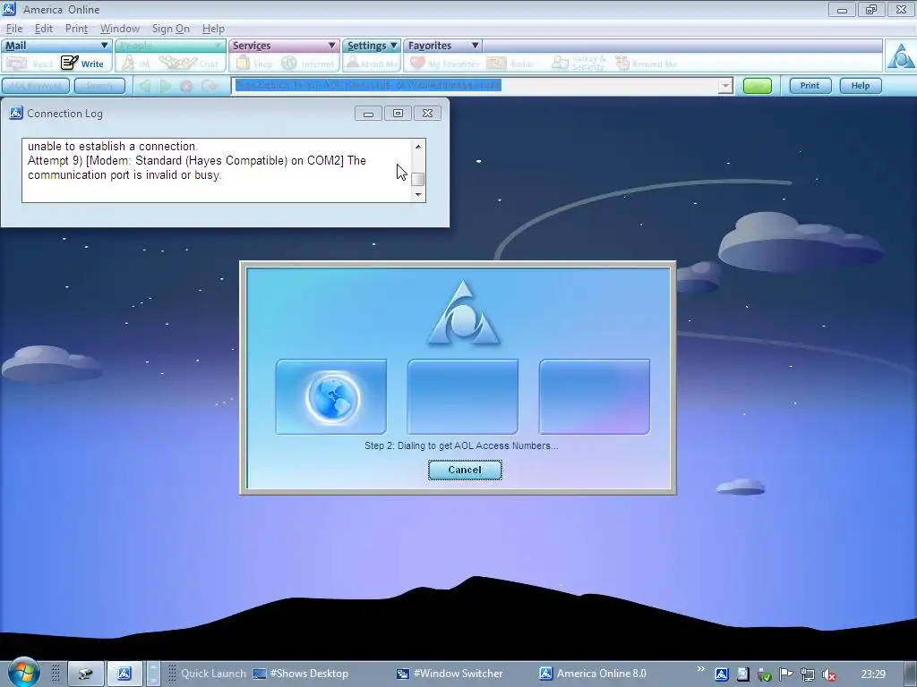Image resolution: width=917 pixels, height=687 pixels.
Task: Open the File menu
Action: pyautogui.click(x=14, y=28)
